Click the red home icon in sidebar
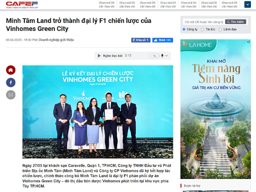The width and height of the screenshot is (256, 192). (11, 70)
